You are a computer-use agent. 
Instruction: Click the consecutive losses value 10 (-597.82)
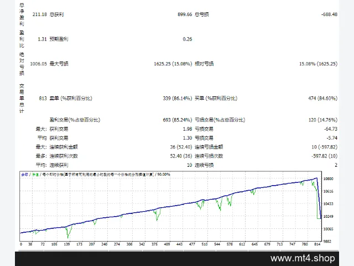point(325,147)
